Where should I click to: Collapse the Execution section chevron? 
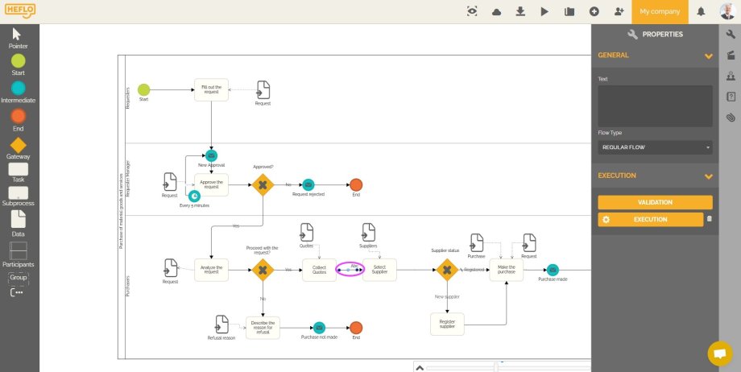pyautogui.click(x=709, y=176)
